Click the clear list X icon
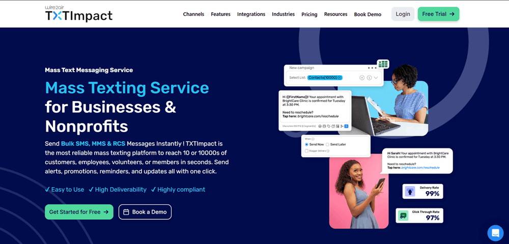 362,78
